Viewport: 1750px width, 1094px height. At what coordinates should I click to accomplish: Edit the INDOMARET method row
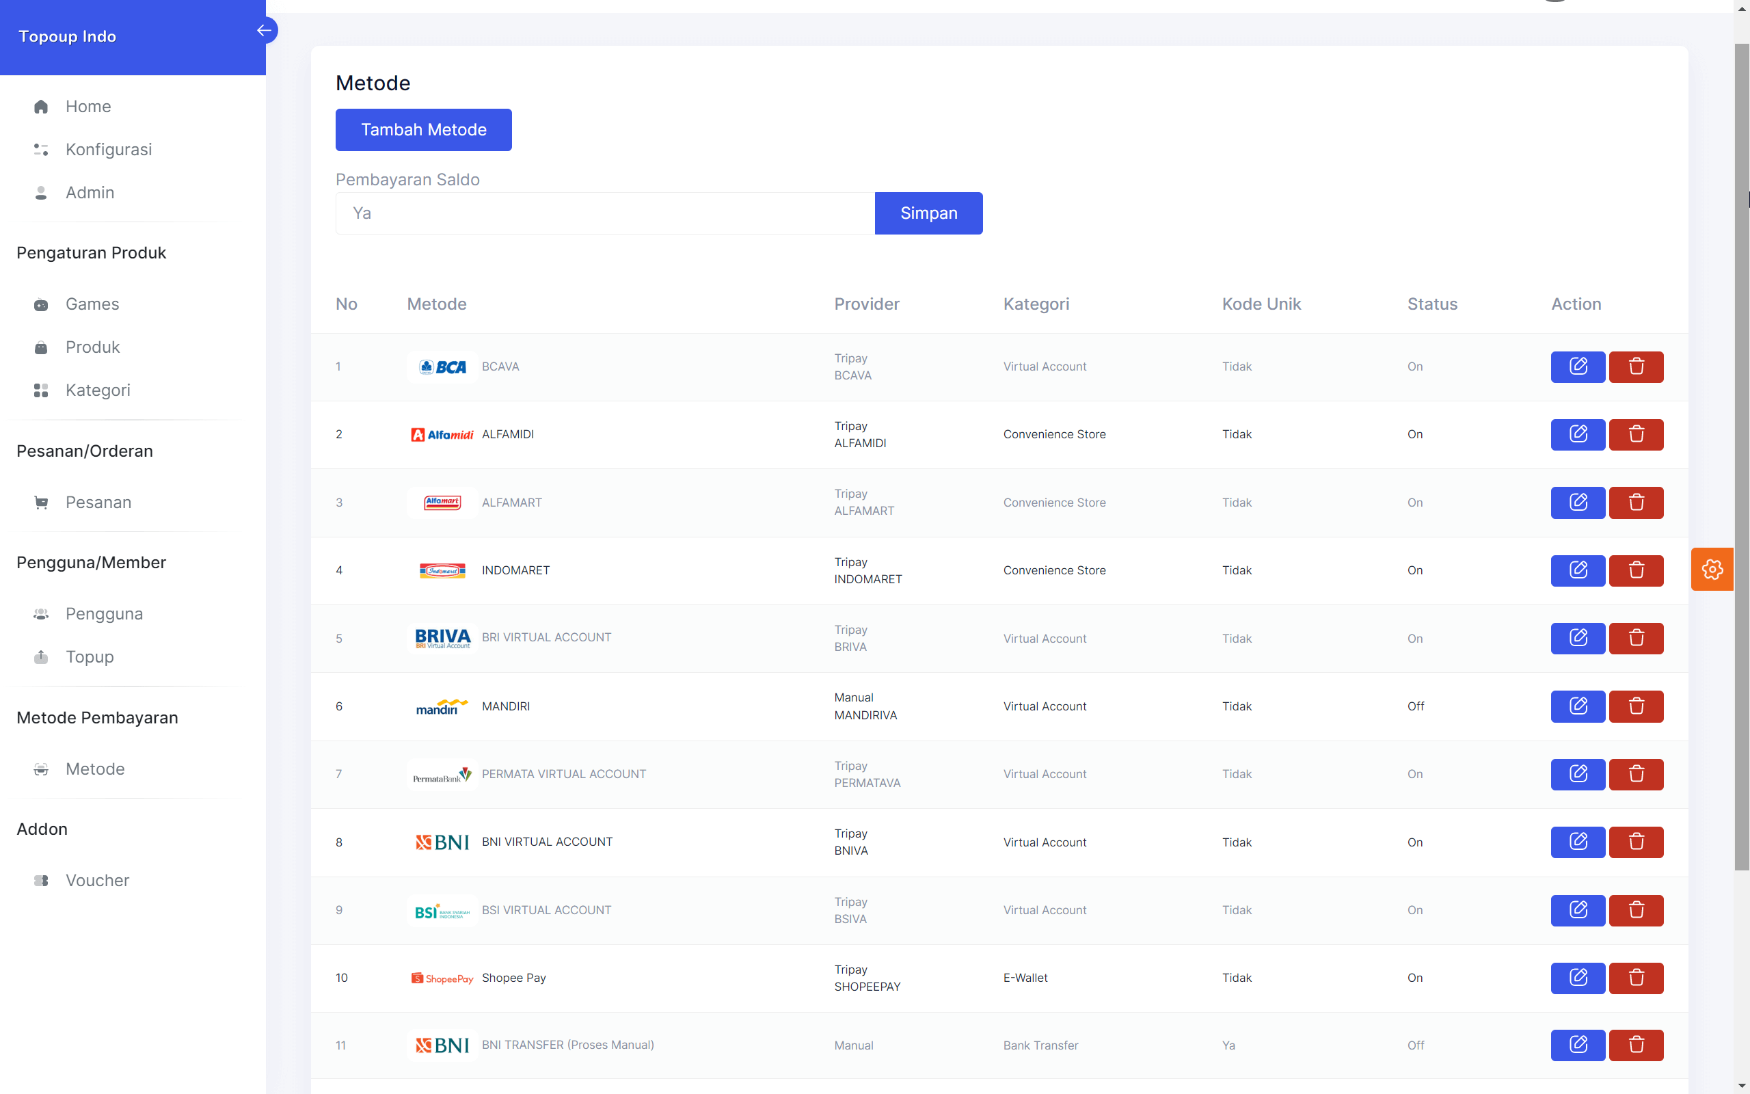pyautogui.click(x=1577, y=570)
